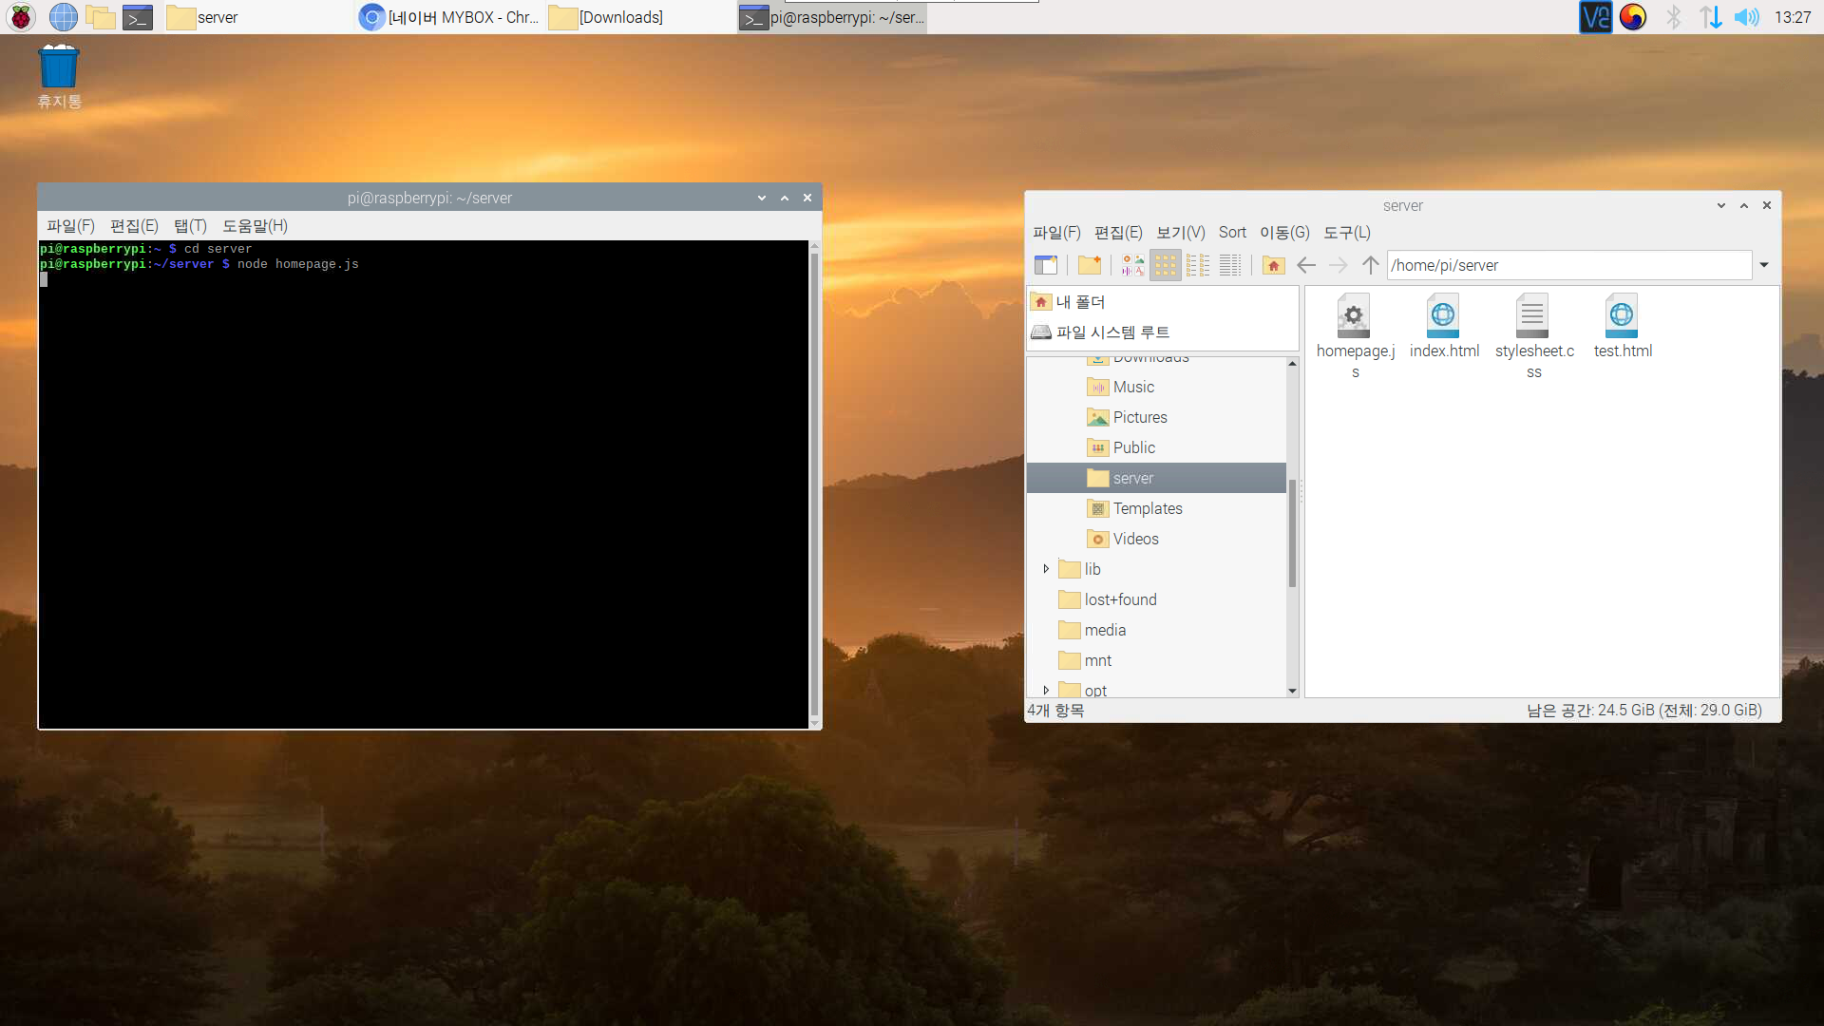Switch to thumbnail view icon
1824x1026 pixels.
(1132, 265)
